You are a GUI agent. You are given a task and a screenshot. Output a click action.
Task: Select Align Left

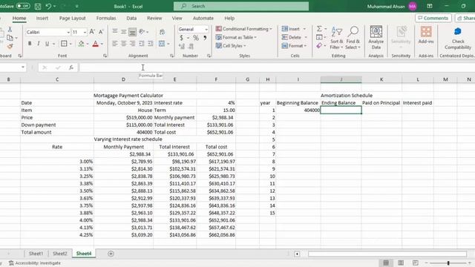point(115,44)
